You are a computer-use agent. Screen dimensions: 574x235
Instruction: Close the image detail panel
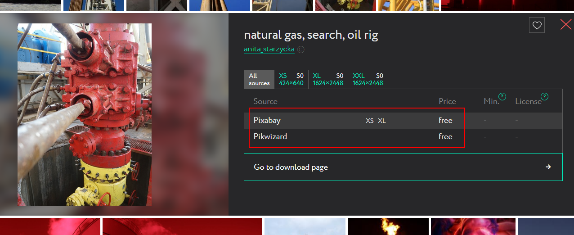pos(565,25)
